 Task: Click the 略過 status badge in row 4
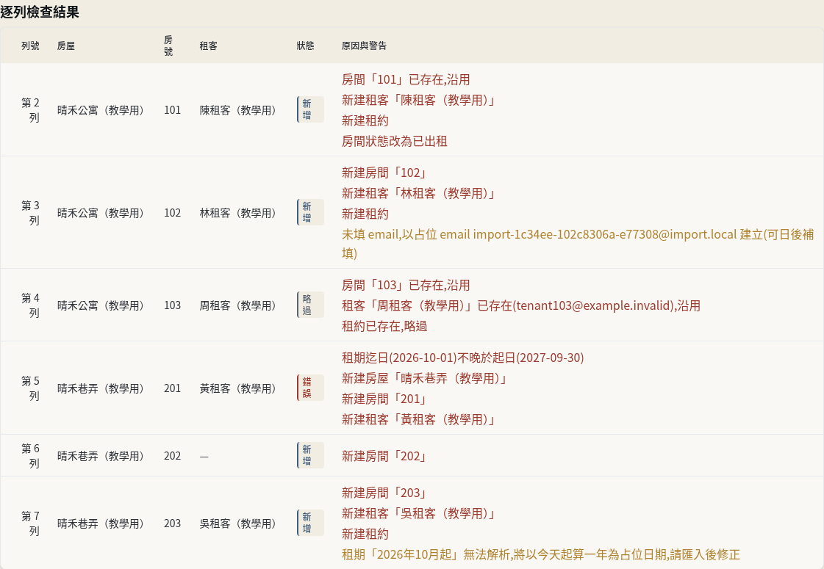[x=310, y=305]
